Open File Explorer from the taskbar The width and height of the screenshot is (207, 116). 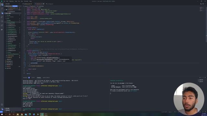pos(17,114)
